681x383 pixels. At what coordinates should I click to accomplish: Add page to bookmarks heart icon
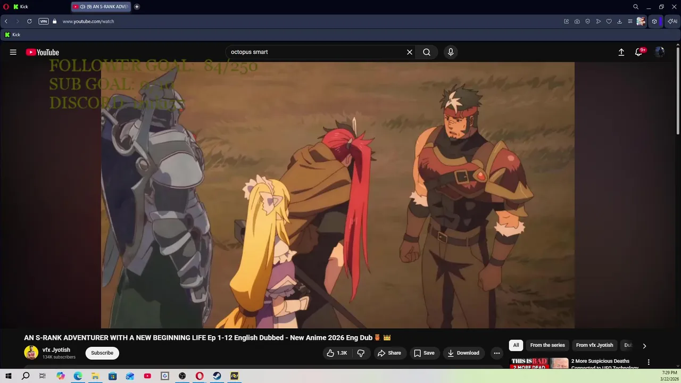tap(609, 21)
